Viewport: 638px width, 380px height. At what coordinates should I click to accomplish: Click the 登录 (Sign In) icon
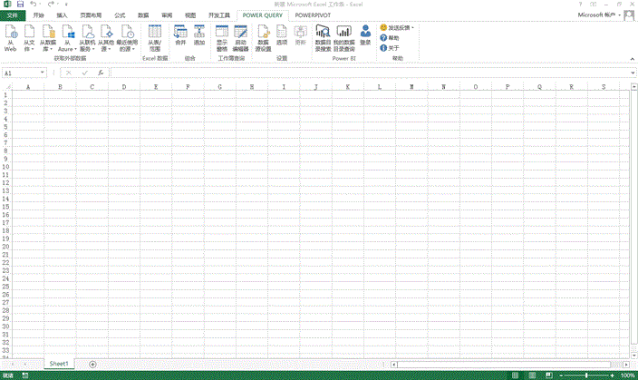point(365,36)
